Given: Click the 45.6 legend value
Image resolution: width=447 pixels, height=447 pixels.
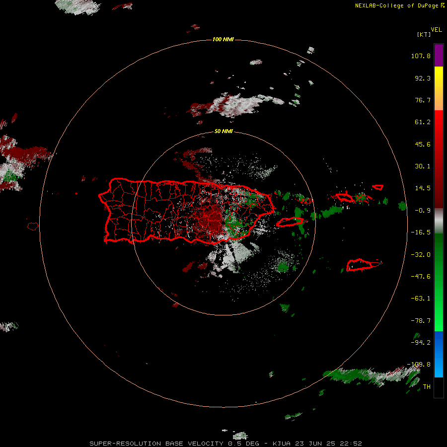Looking at the screenshot, I should [423, 144].
